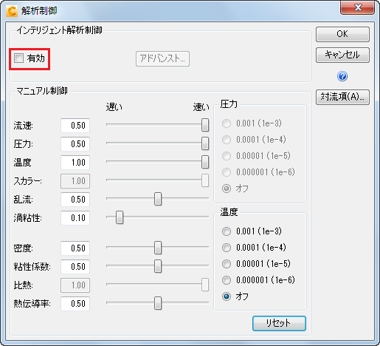Click the リセット button

(x=279, y=323)
